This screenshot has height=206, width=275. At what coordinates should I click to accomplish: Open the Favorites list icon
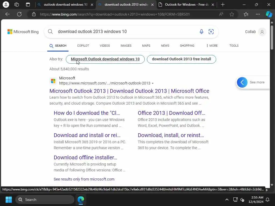click(246, 14)
